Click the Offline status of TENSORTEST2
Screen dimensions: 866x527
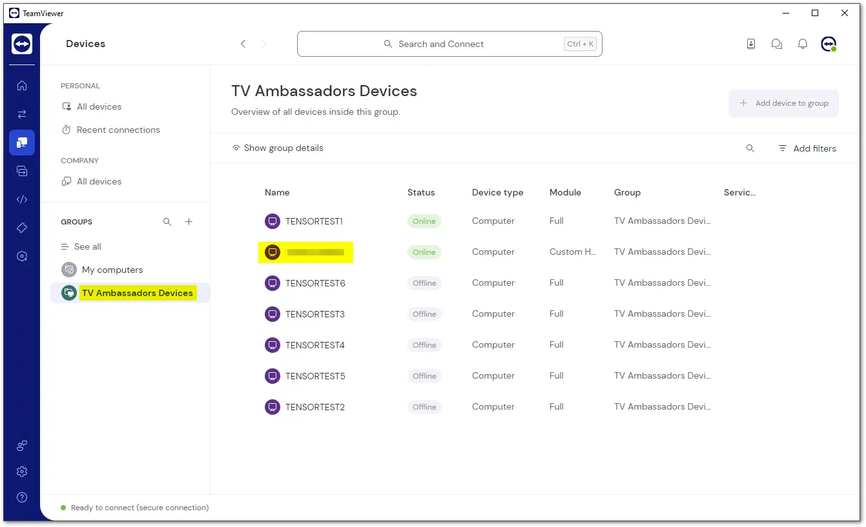pyautogui.click(x=424, y=407)
